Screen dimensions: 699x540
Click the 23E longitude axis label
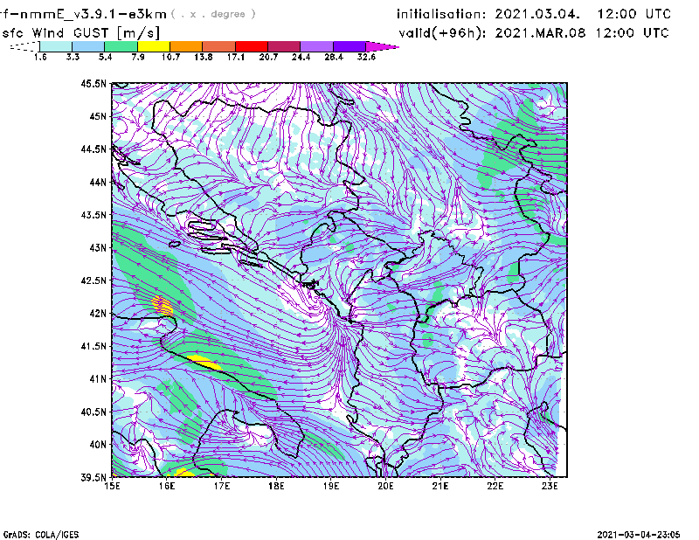click(x=550, y=486)
